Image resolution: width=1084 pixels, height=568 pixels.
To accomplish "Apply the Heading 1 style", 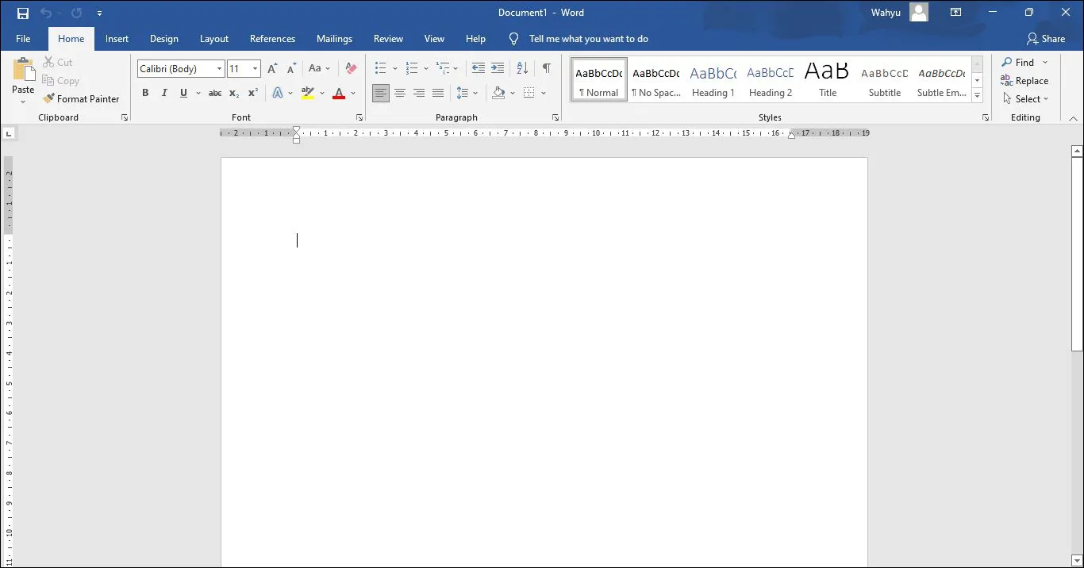I will [713, 79].
